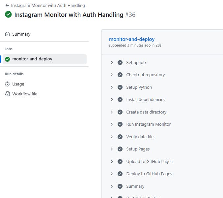
Task: Click check status icon for Summary step
Action: [120, 186]
